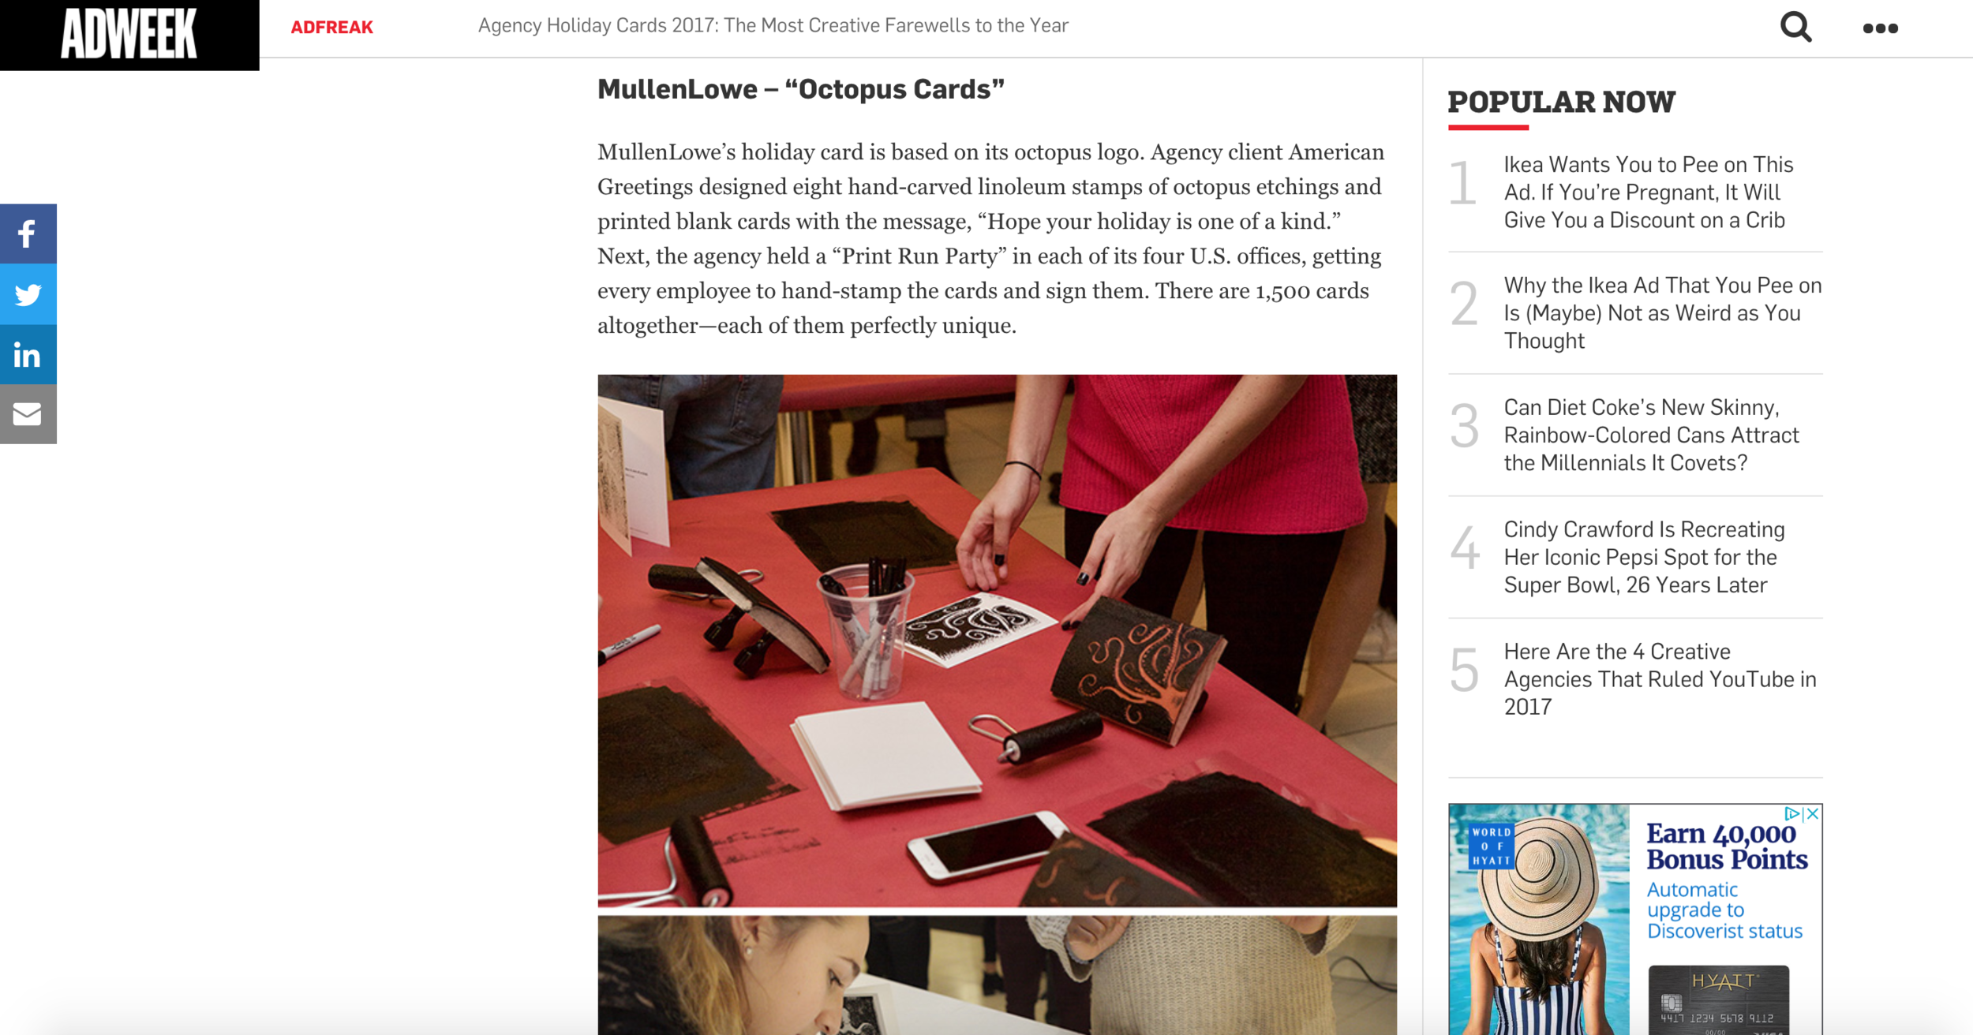Viewport: 1973px width, 1035px height.
Task: Click the octopus stamp table photo
Action: (997, 641)
